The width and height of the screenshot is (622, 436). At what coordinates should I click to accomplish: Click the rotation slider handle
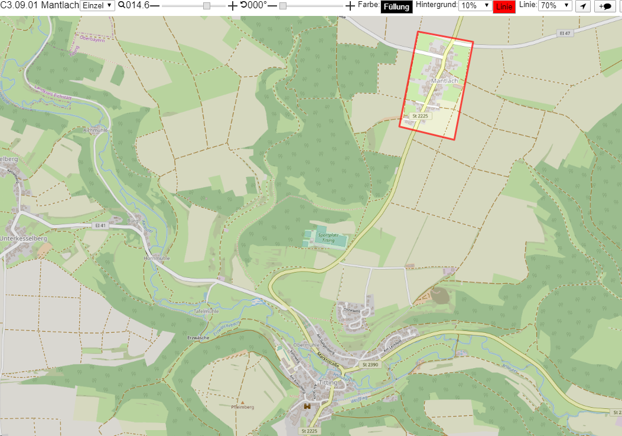(x=283, y=6)
